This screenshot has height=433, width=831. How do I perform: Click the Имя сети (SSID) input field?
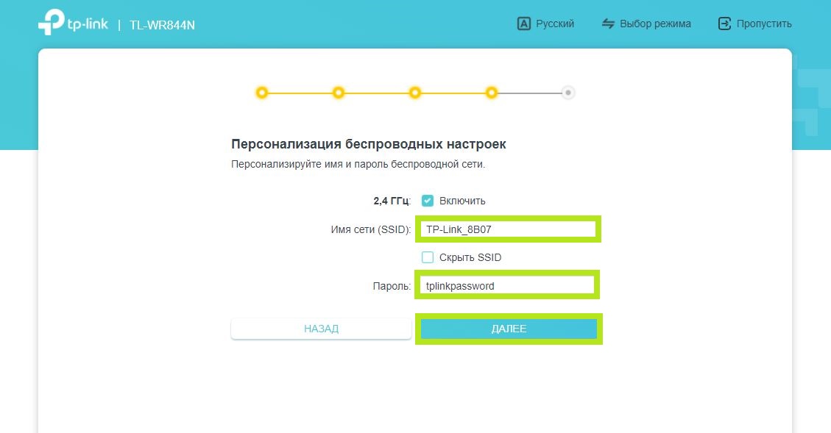point(508,229)
